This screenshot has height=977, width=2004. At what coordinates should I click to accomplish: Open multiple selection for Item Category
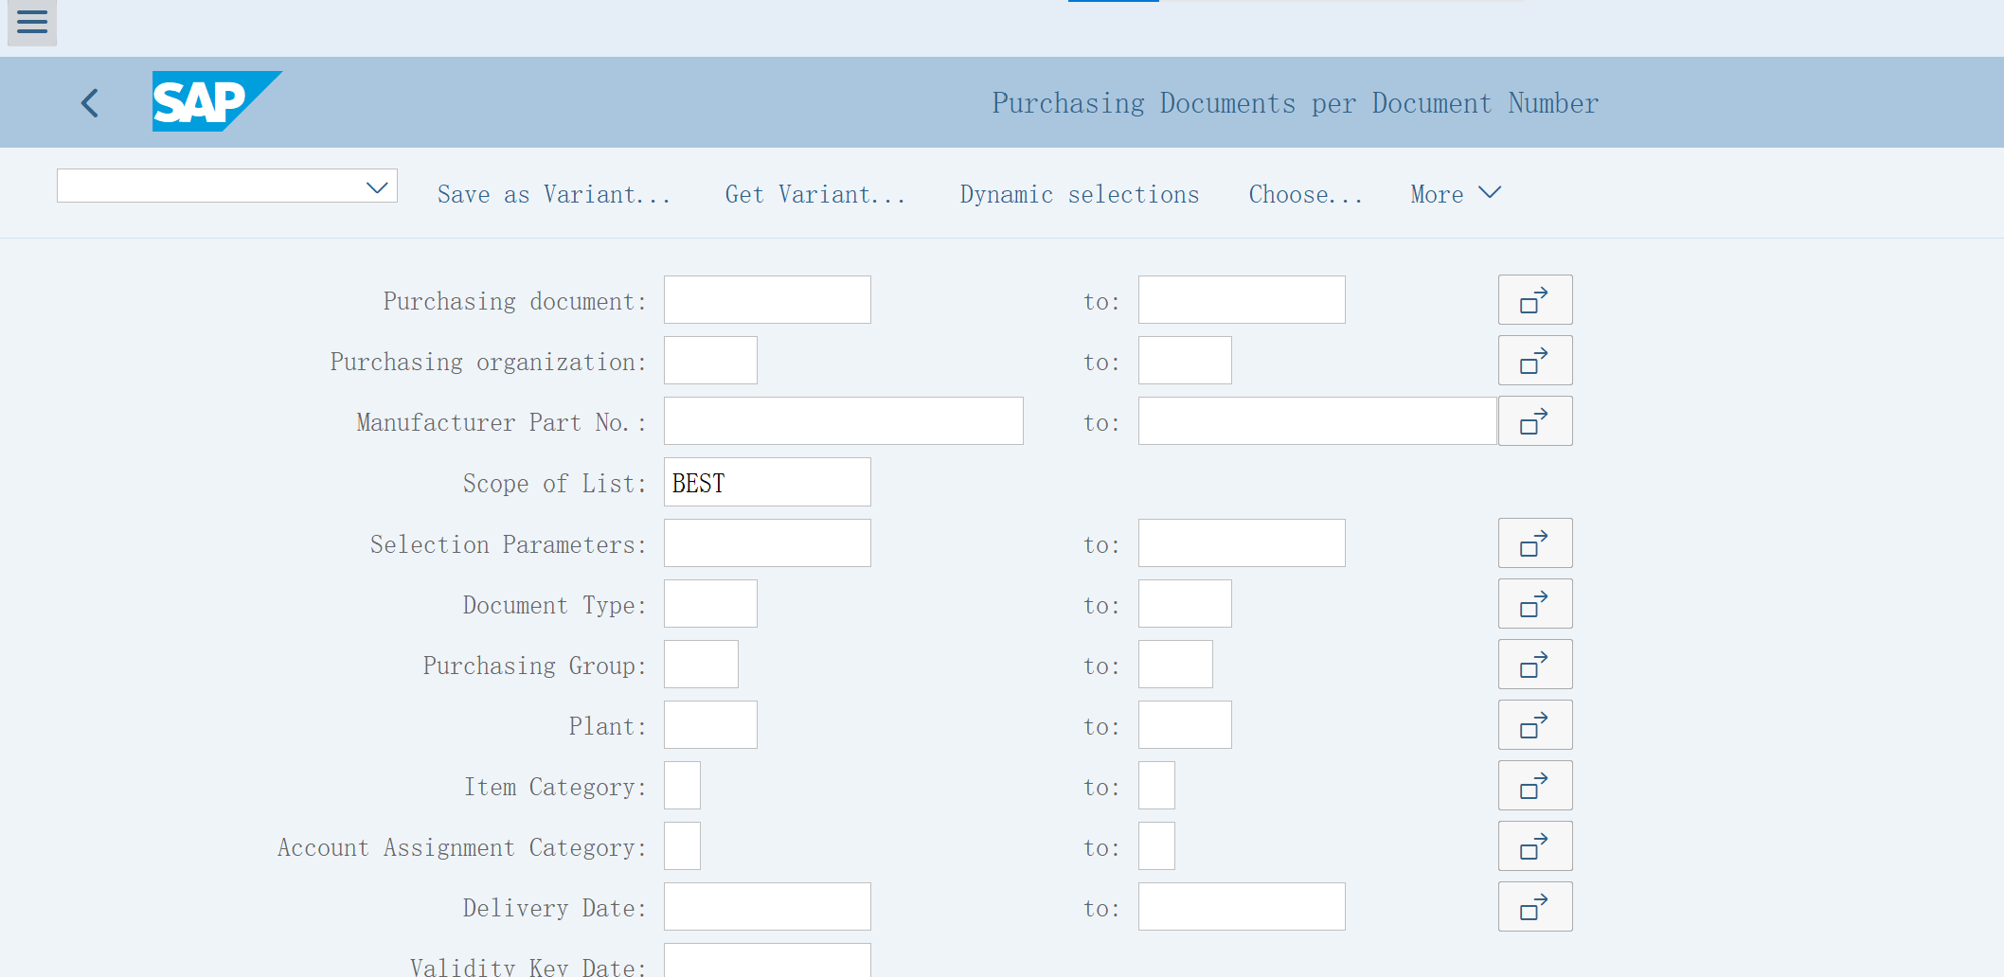tap(1534, 785)
